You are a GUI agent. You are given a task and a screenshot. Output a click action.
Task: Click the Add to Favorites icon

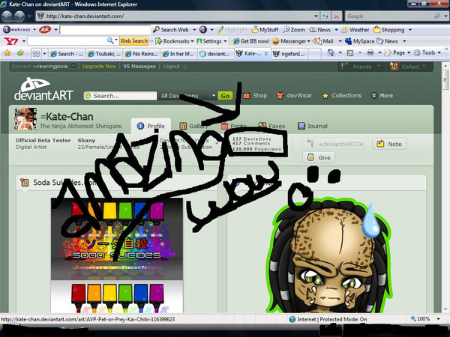tap(20, 53)
